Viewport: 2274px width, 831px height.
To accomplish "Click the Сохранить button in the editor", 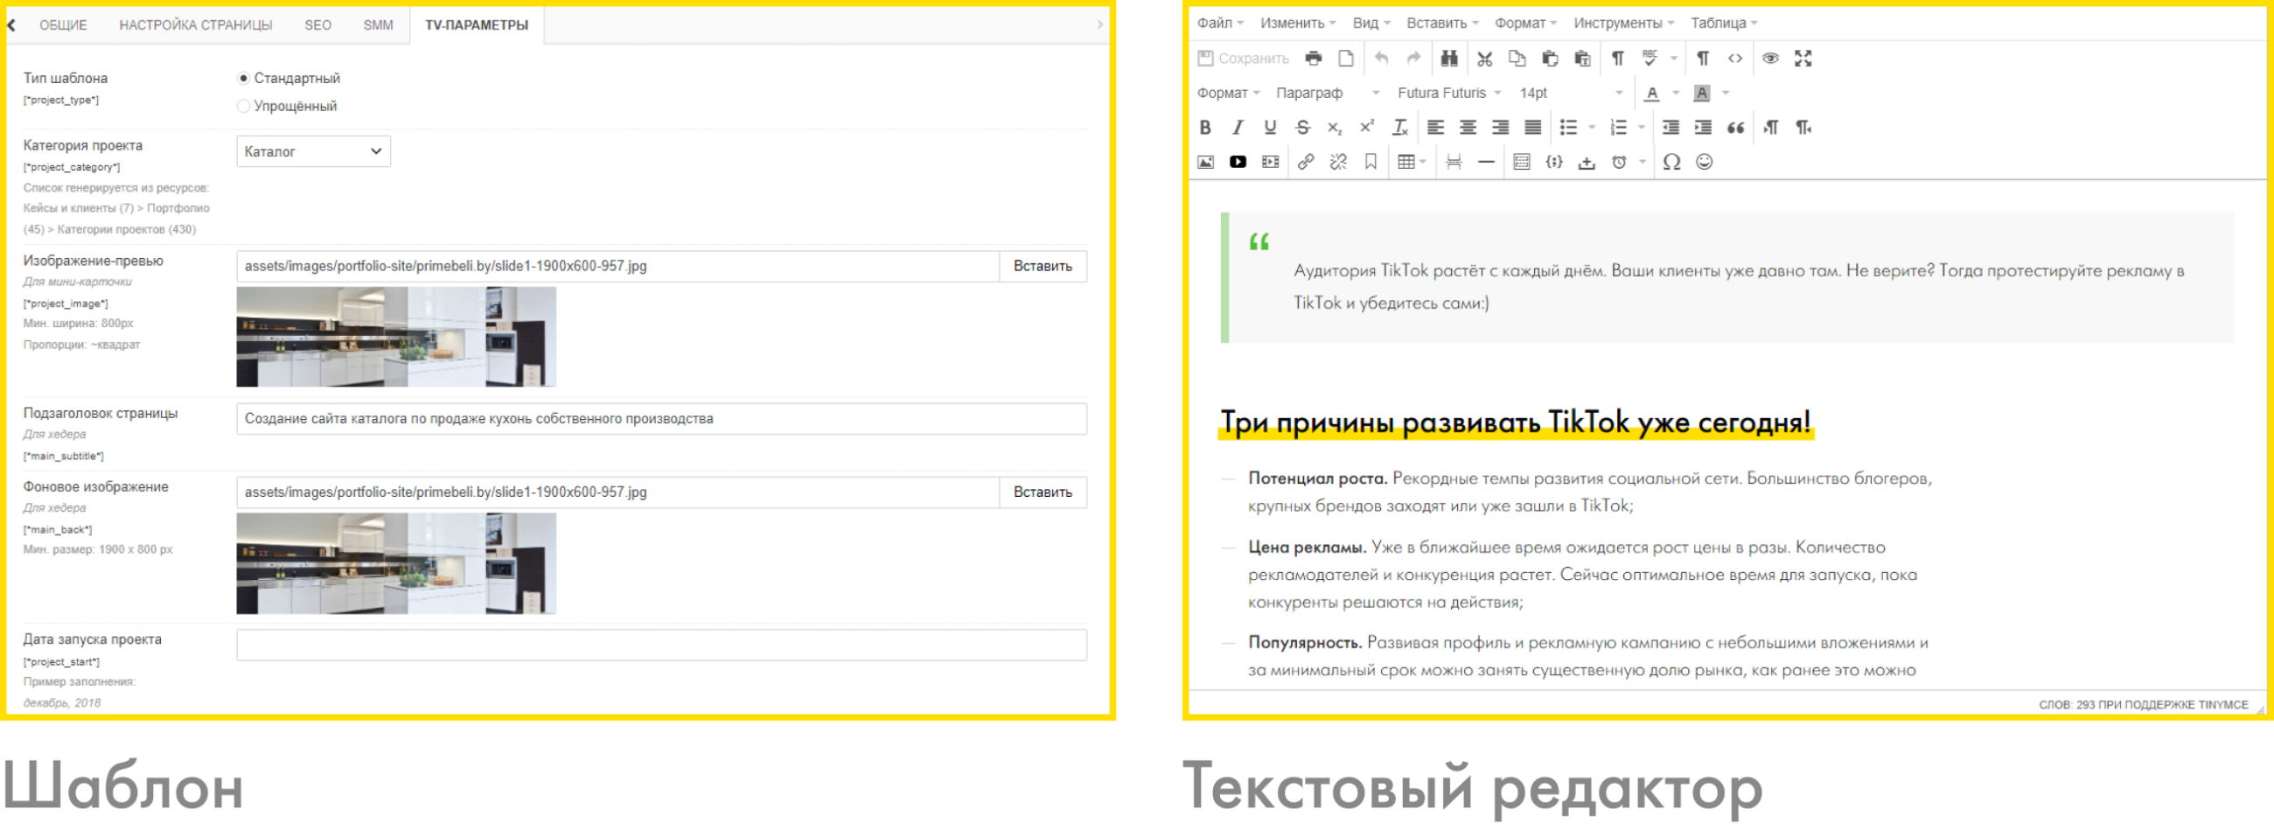I will tap(1243, 59).
